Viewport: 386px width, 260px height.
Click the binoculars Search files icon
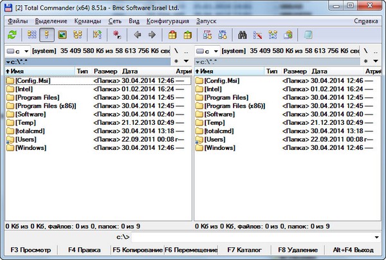[243, 35]
